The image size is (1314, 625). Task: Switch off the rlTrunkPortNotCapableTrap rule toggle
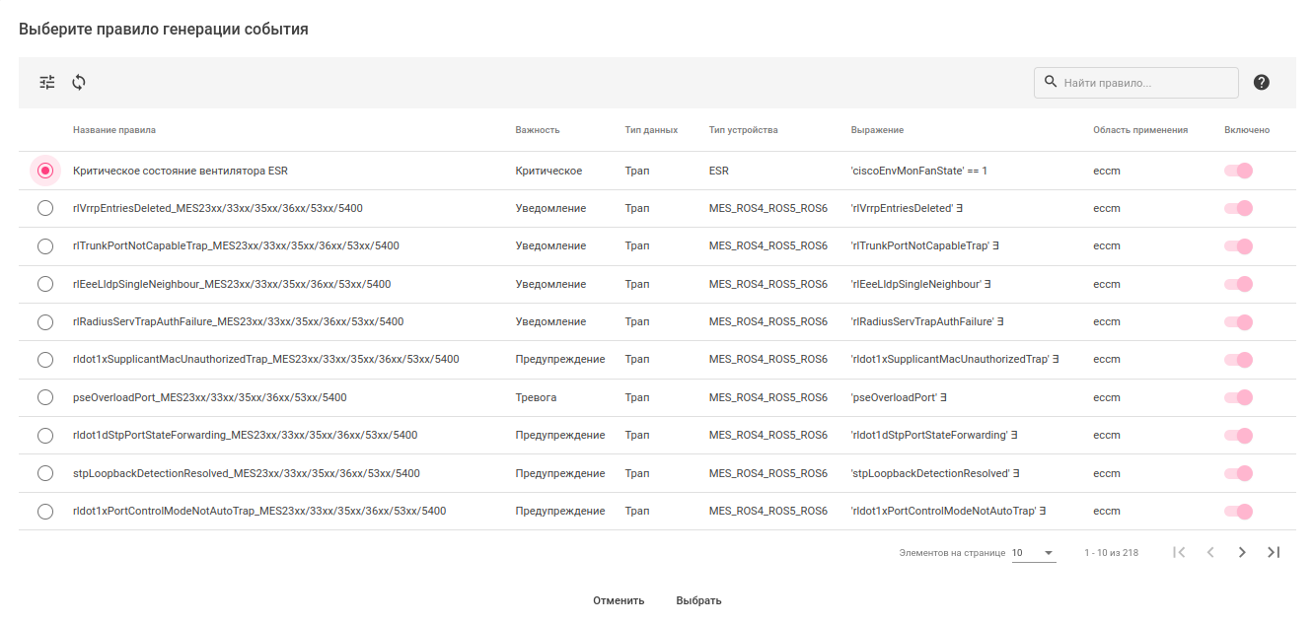pyautogui.click(x=1238, y=245)
